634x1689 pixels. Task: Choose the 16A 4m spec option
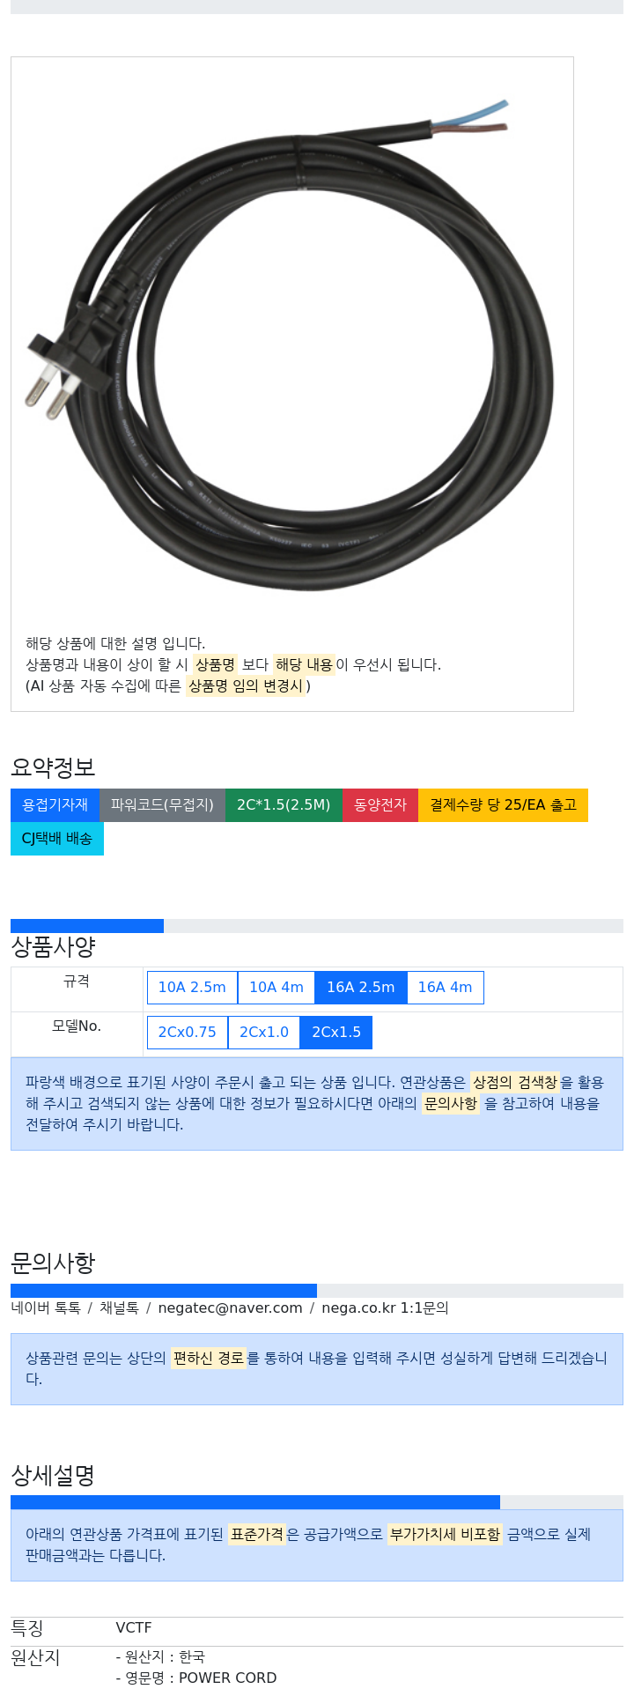point(445,988)
